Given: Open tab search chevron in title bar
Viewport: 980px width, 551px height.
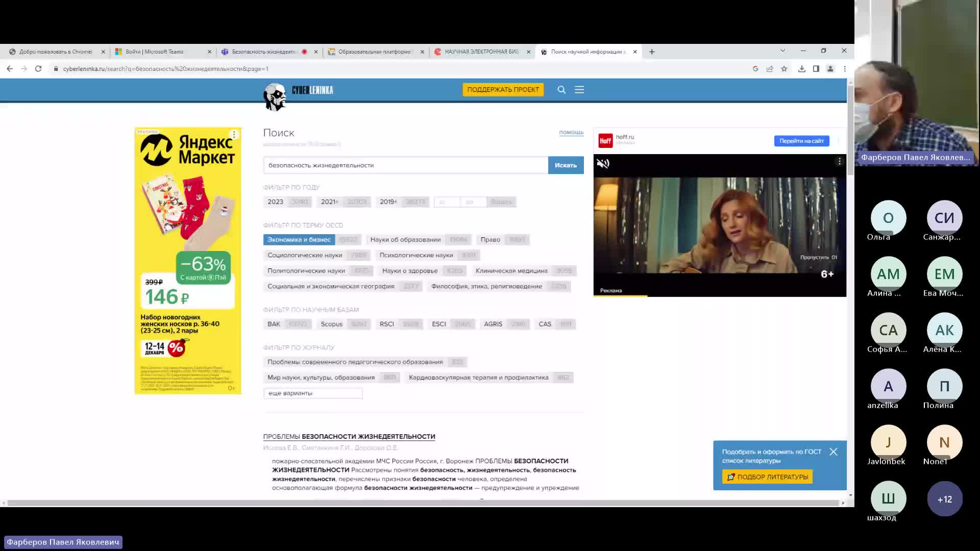Looking at the screenshot, I should click(782, 51).
